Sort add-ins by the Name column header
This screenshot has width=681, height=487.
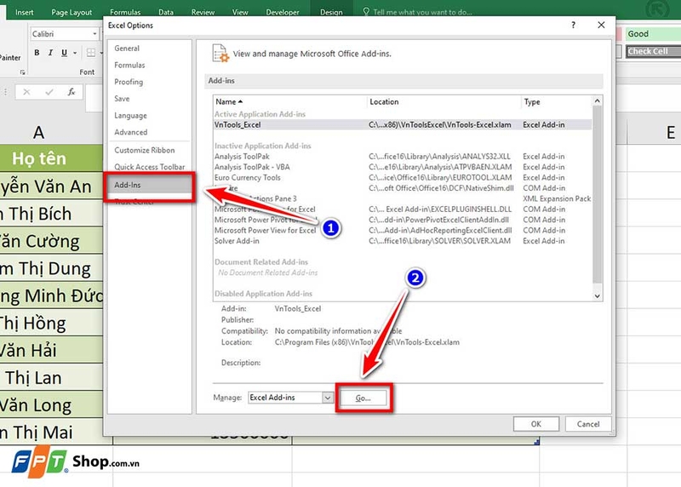point(290,101)
